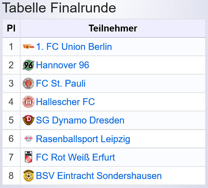Viewport: 208px width, 188px height.
Task: Click the BSV Eintracht Sondershausen logo
Action: click(x=29, y=176)
